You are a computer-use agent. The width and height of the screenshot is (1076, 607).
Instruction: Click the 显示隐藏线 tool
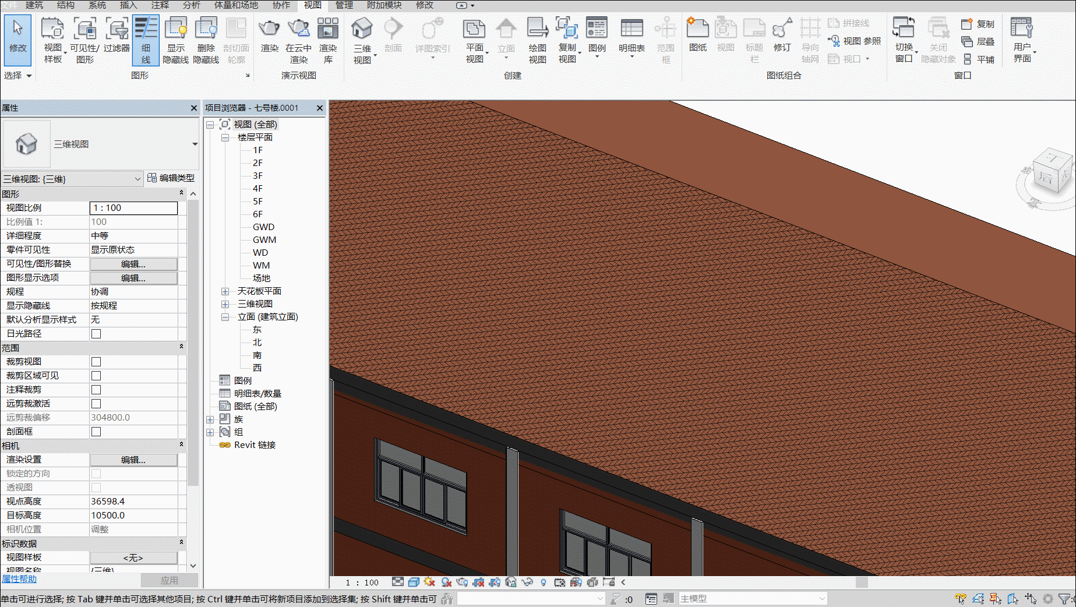pyautogui.click(x=175, y=40)
